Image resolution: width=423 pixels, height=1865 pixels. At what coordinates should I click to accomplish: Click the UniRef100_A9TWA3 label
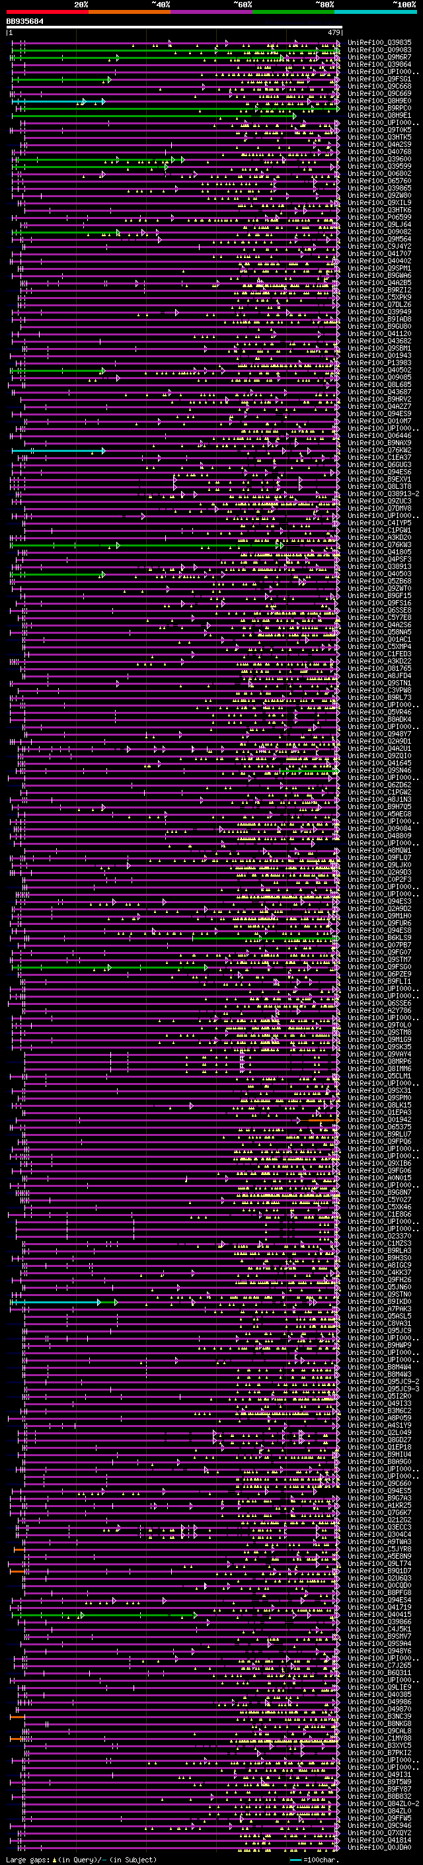click(x=379, y=1541)
